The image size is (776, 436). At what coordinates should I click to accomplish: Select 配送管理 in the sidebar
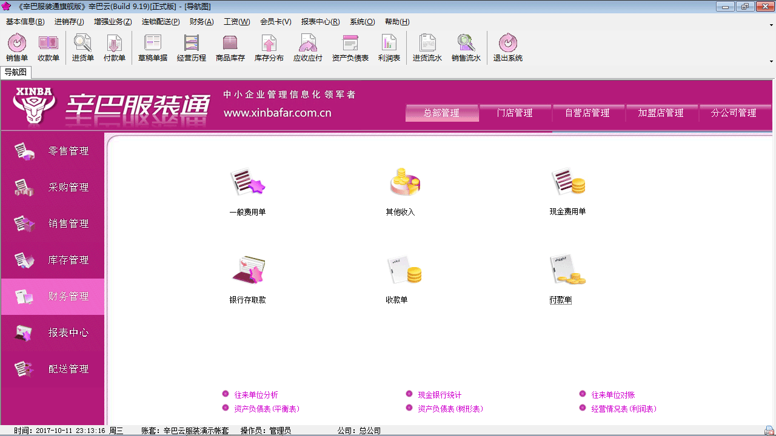(53, 369)
